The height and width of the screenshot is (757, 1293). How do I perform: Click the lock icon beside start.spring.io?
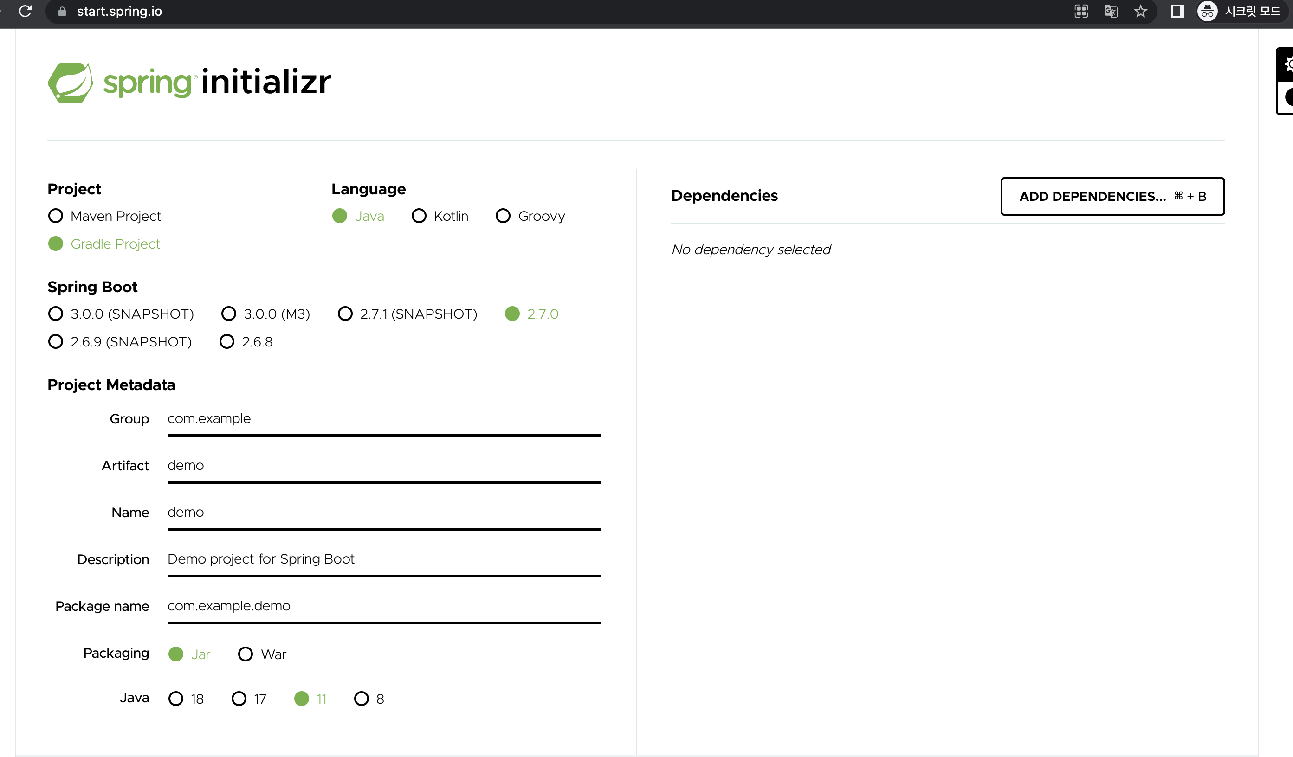62,11
